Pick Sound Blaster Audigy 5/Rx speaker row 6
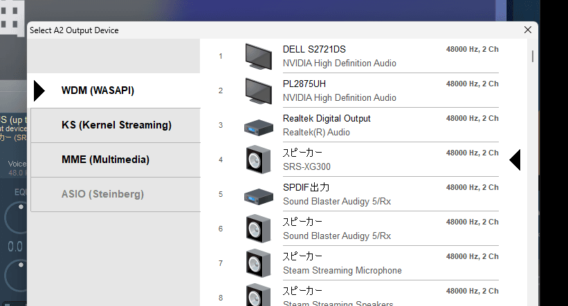Screen dimensions: 568x306 (x=337, y=236)
